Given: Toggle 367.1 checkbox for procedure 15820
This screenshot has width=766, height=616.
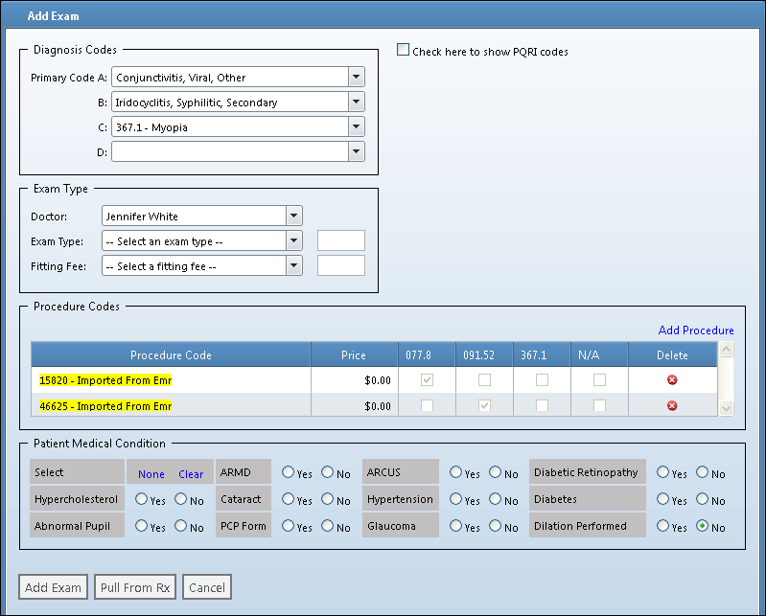Looking at the screenshot, I should click(x=543, y=379).
